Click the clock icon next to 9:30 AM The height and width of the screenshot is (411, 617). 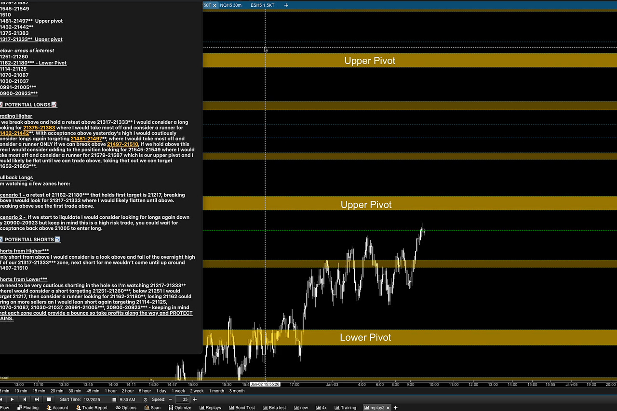coord(146,399)
